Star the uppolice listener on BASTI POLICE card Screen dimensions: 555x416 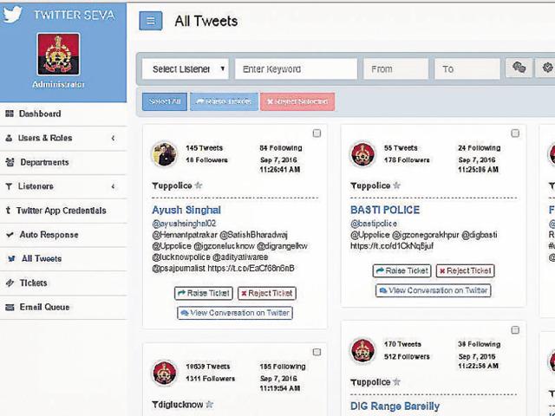397,185
